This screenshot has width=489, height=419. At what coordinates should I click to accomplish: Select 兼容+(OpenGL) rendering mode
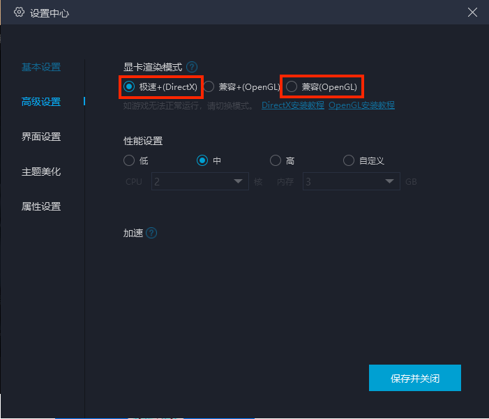click(209, 86)
